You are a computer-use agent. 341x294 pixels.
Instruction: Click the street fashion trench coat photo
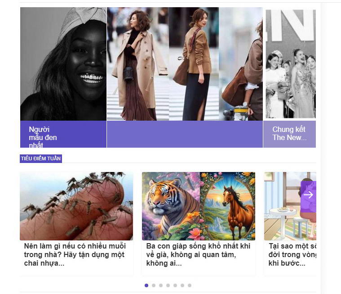(x=185, y=64)
